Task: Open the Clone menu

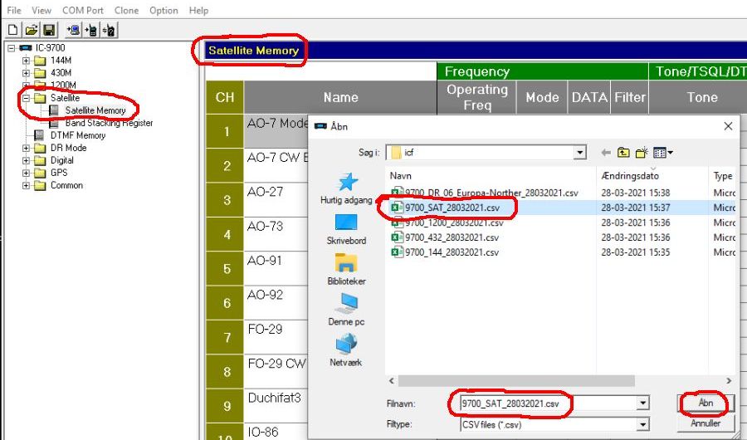Action: pyautogui.click(x=126, y=10)
